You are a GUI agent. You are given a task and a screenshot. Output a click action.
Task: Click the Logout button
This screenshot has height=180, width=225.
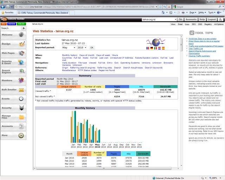coord(212,20)
